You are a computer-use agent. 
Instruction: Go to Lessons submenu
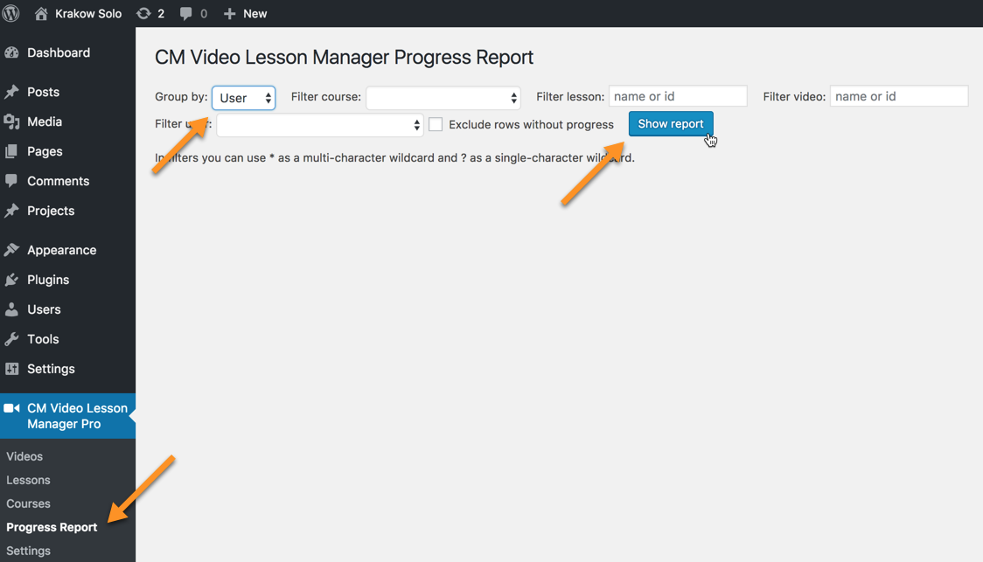pos(28,480)
